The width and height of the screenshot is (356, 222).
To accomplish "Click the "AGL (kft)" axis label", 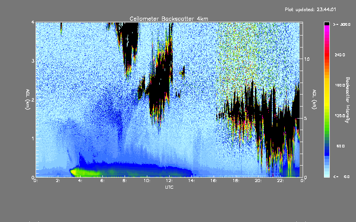I will click(x=315, y=99).
